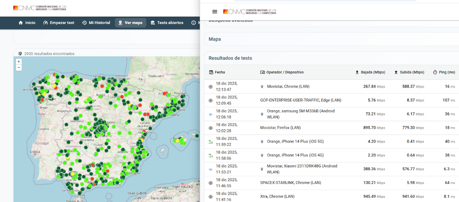The image size is (459, 202).
Task: Collapse the Resultados de tests section
Action: pos(230,58)
